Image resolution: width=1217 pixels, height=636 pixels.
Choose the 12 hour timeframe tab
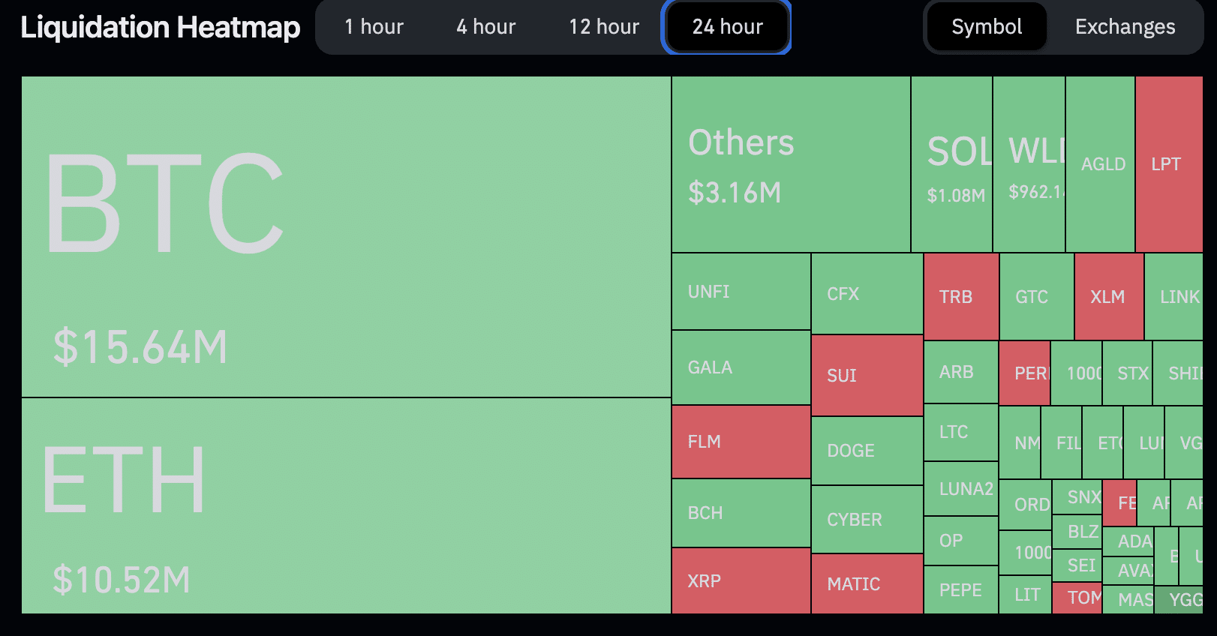(603, 27)
